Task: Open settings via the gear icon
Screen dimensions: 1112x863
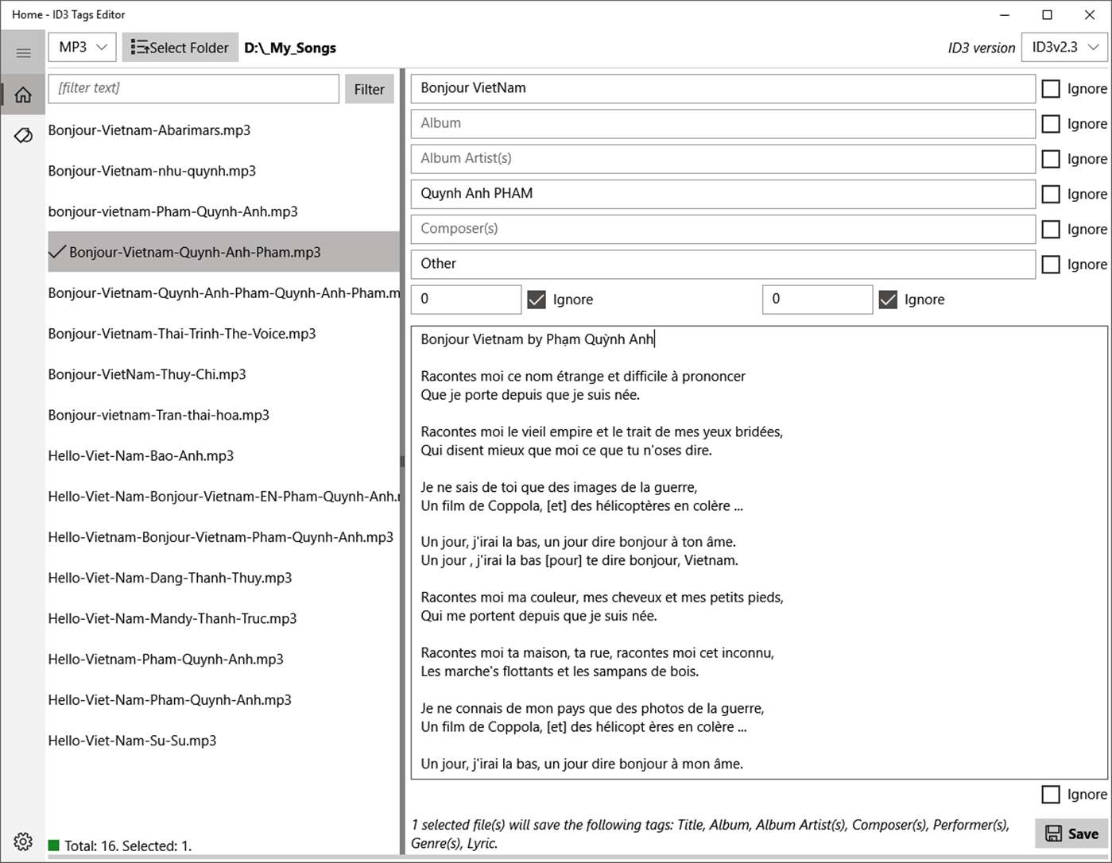Action: click(x=23, y=842)
